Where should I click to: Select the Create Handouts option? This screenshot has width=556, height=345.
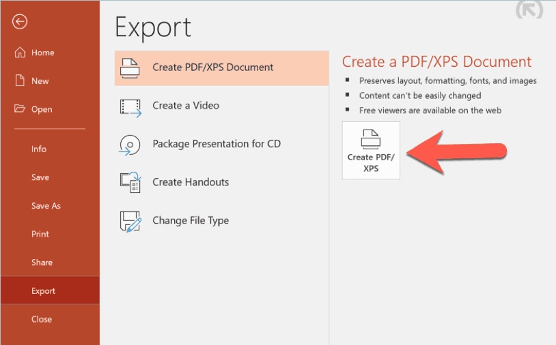(221, 182)
